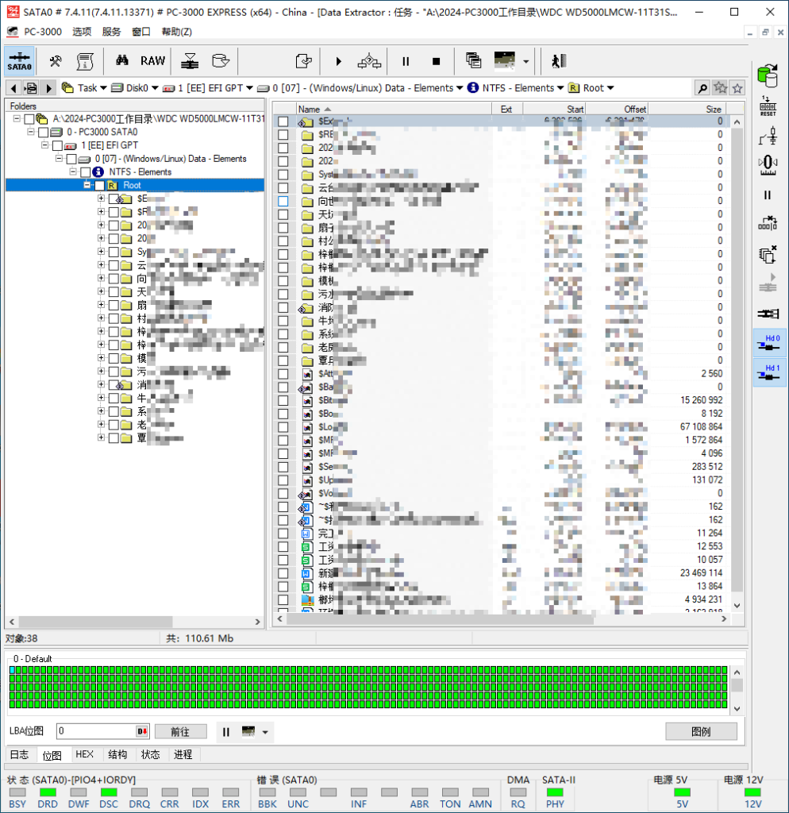This screenshot has width=789, height=813.
Task: Stop the process with stop button
Action: 436,61
